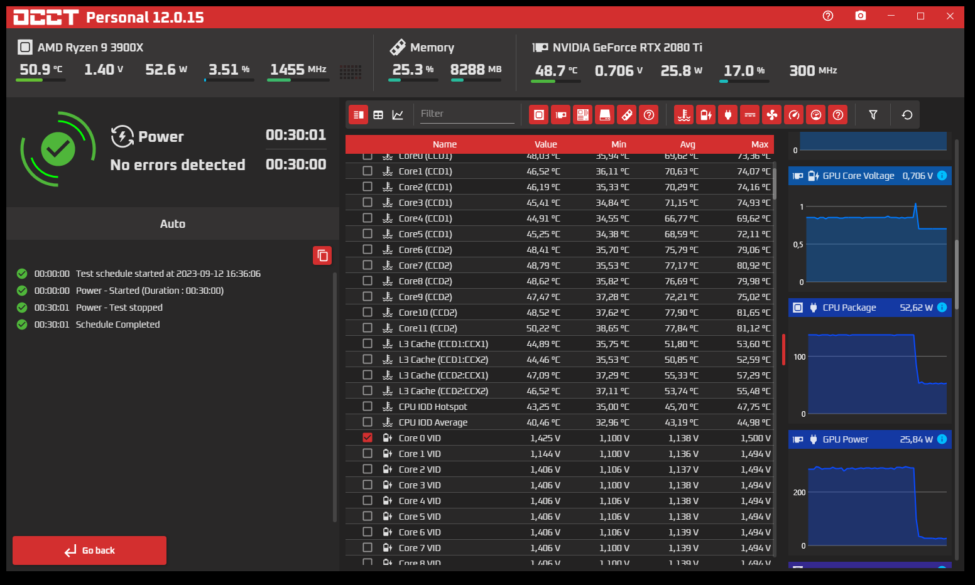The image size is (975, 585).
Task: Uncheck the Core 0 VID checkbox
Action: [368, 437]
